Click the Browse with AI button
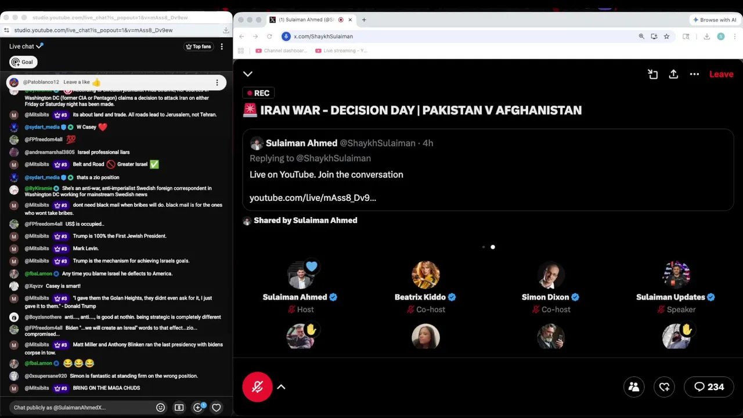Viewport: 743px width, 418px height. tap(715, 20)
